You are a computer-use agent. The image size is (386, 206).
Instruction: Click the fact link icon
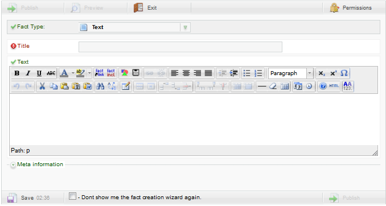(100, 73)
